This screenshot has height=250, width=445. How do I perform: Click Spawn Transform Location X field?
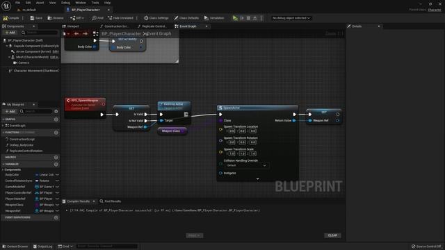point(232,131)
